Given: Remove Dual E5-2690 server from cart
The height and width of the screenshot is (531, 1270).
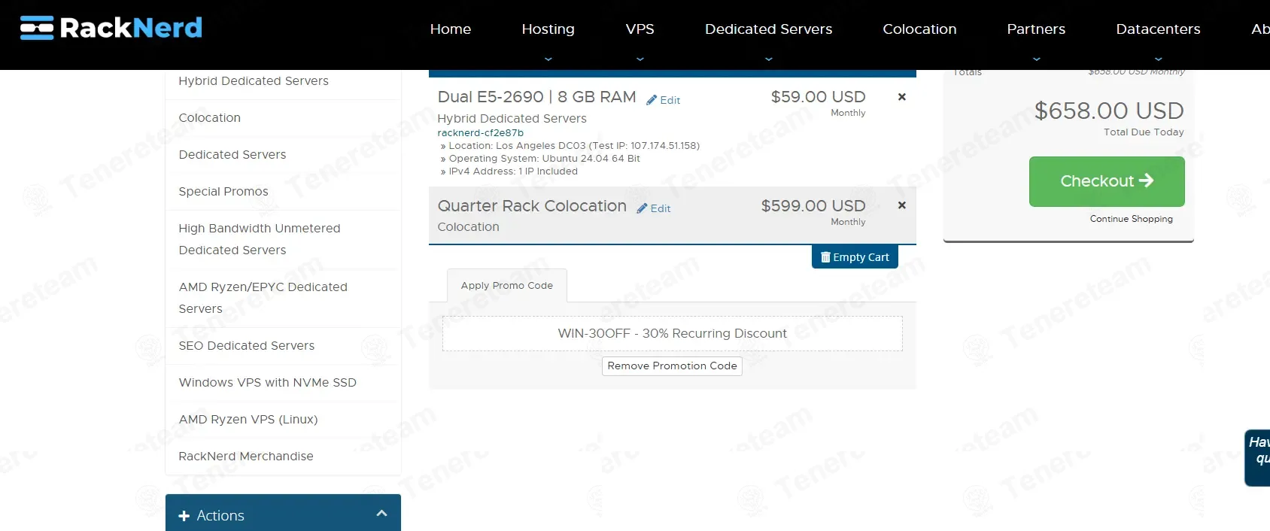Looking at the screenshot, I should [x=901, y=97].
